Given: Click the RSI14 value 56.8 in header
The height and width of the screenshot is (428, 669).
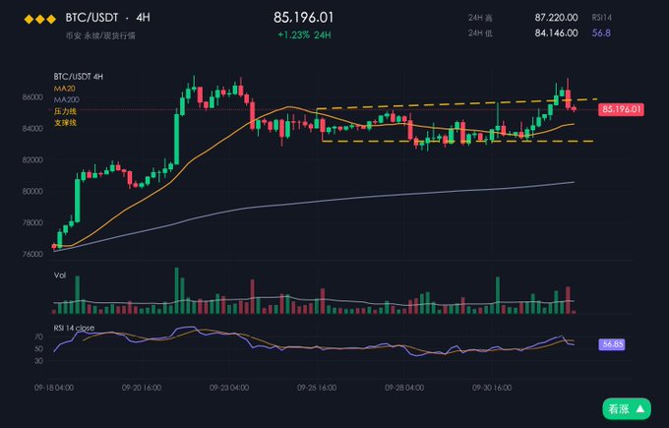Looking at the screenshot, I should pos(601,32).
